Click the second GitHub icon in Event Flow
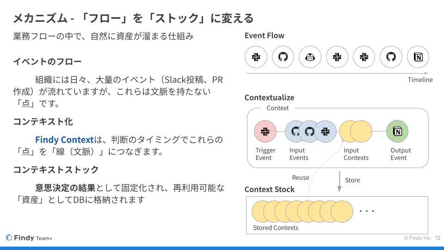The height and width of the screenshot is (250, 444). click(391, 57)
